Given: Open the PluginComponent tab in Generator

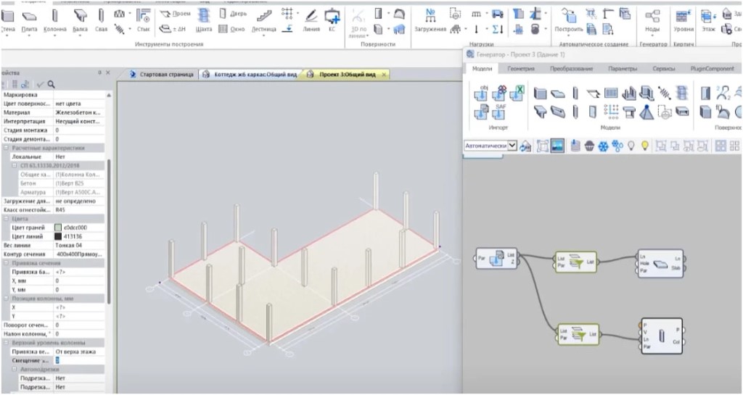Looking at the screenshot, I should point(713,69).
